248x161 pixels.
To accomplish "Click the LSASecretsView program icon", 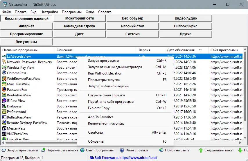I will click(x=4, y=56).
